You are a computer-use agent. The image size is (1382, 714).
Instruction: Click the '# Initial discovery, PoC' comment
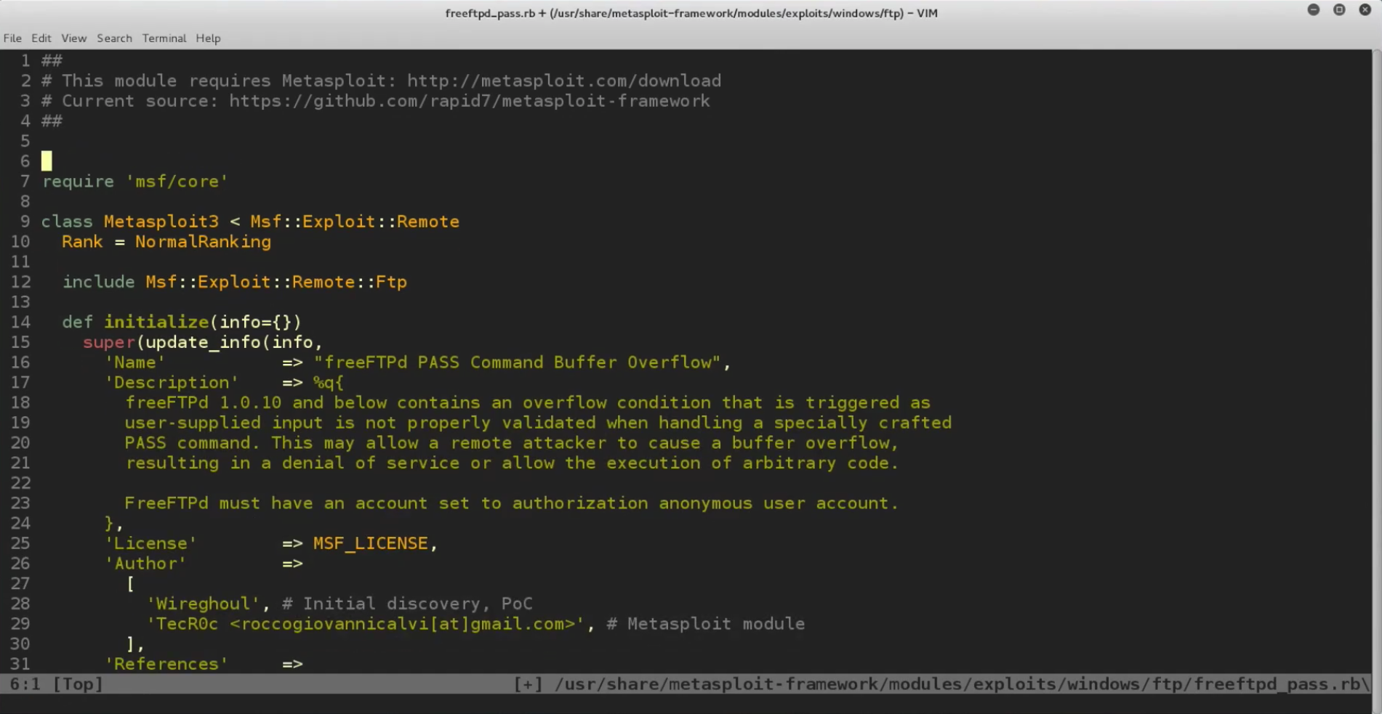(x=407, y=604)
